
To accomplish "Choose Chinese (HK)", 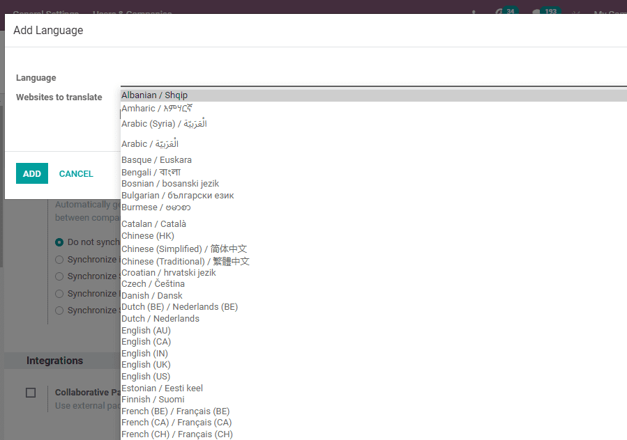I will click(374, 236).
